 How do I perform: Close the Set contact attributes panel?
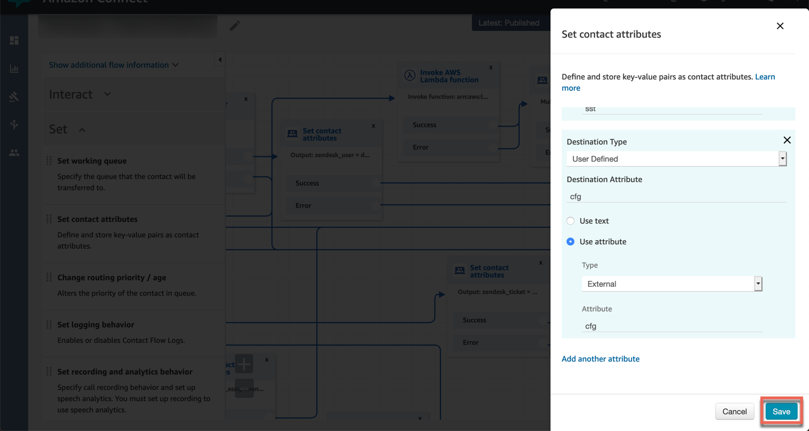click(x=780, y=26)
